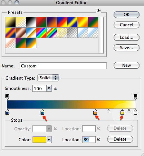144x156 pixels.
Task: Click the Name field containing Custom
Action: 63,66
